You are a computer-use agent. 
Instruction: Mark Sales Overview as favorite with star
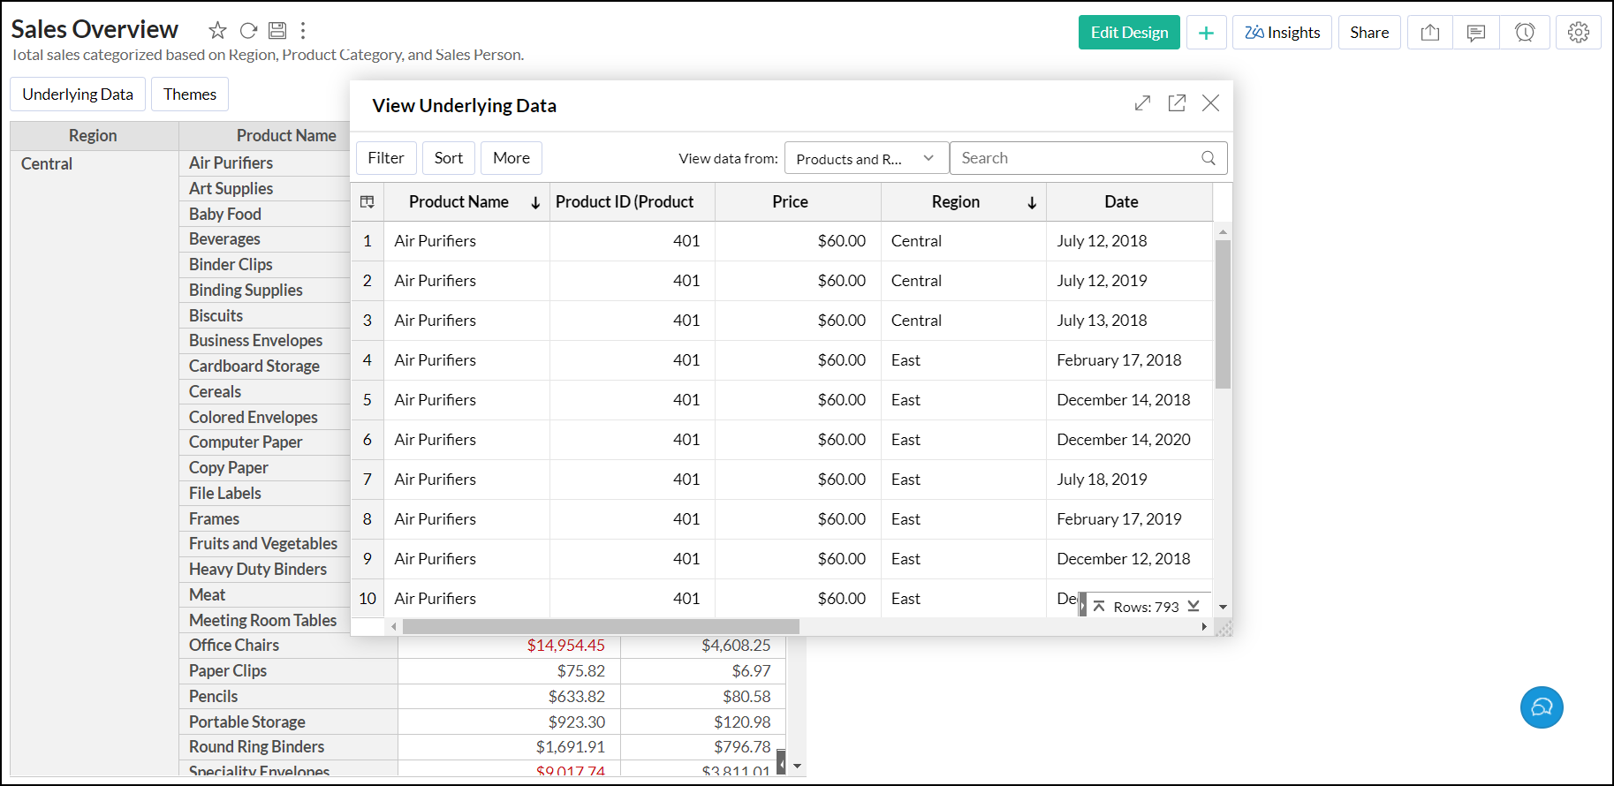pyautogui.click(x=217, y=31)
